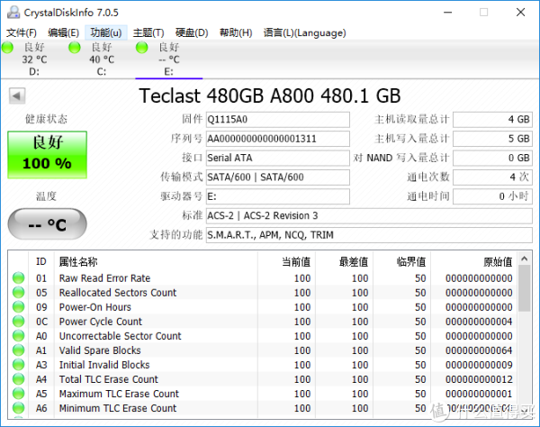Click the attribute list scroll-up arrow
Viewport: 540px width, 427px height.
[525, 259]
